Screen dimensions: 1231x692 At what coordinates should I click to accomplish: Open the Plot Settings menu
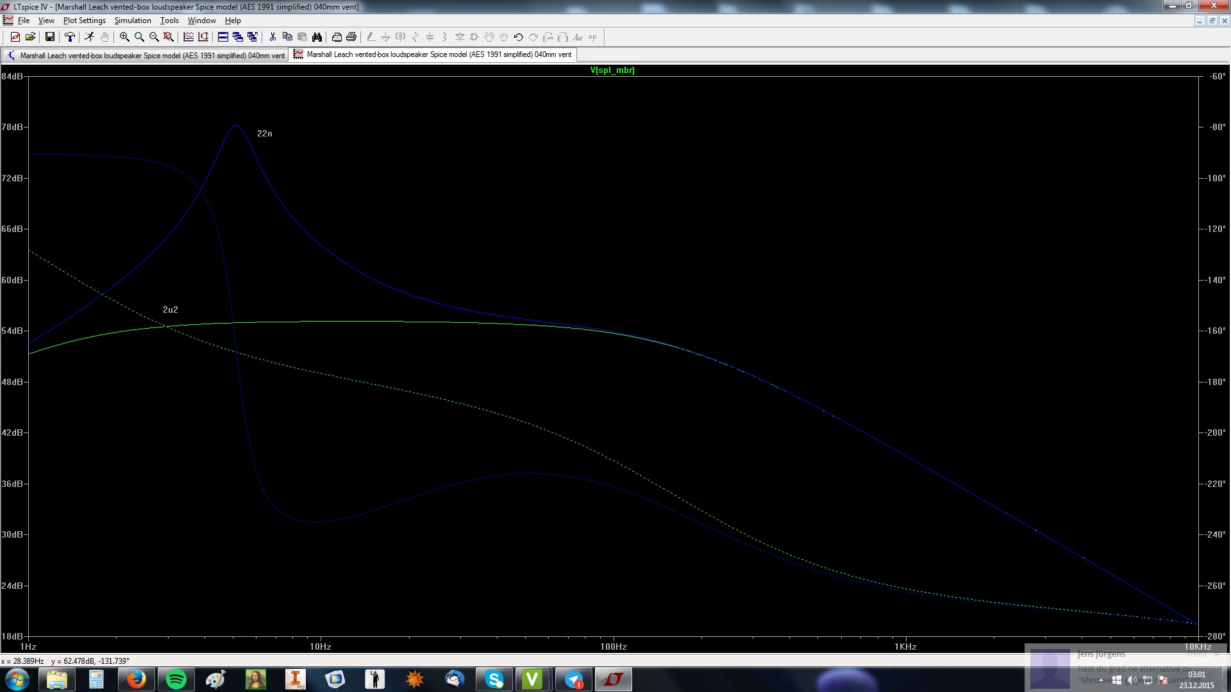(x=84, y=21)
